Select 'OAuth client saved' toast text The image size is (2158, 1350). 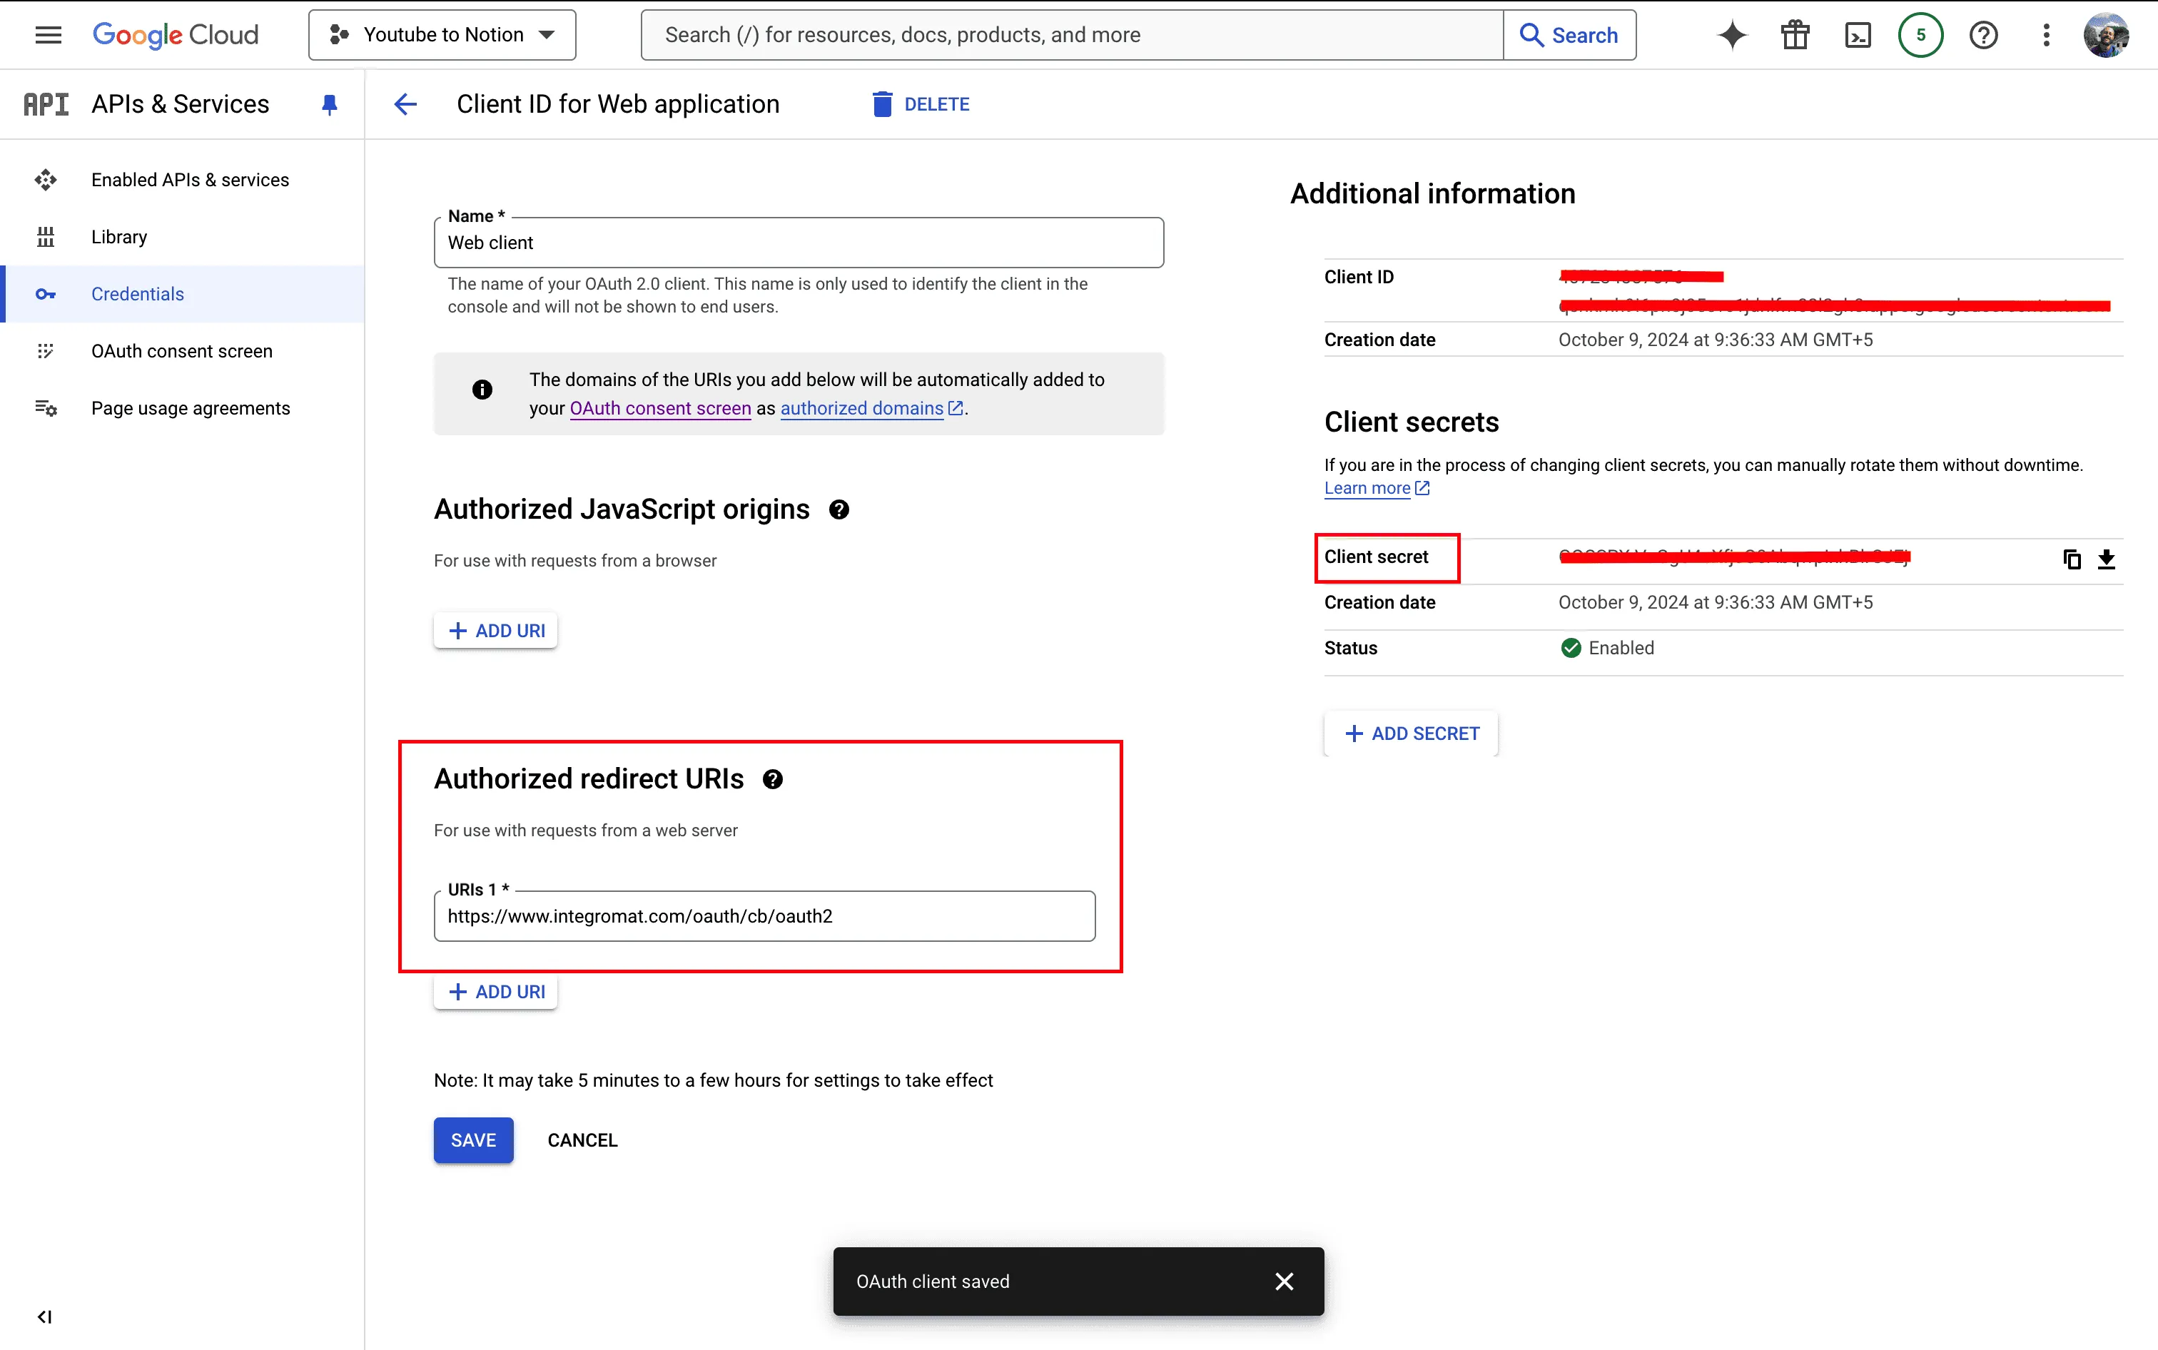coord(933,1282)
